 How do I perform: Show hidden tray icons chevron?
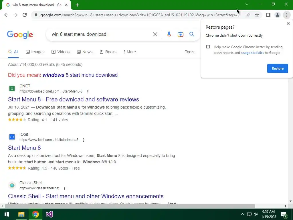click(242, 214)
